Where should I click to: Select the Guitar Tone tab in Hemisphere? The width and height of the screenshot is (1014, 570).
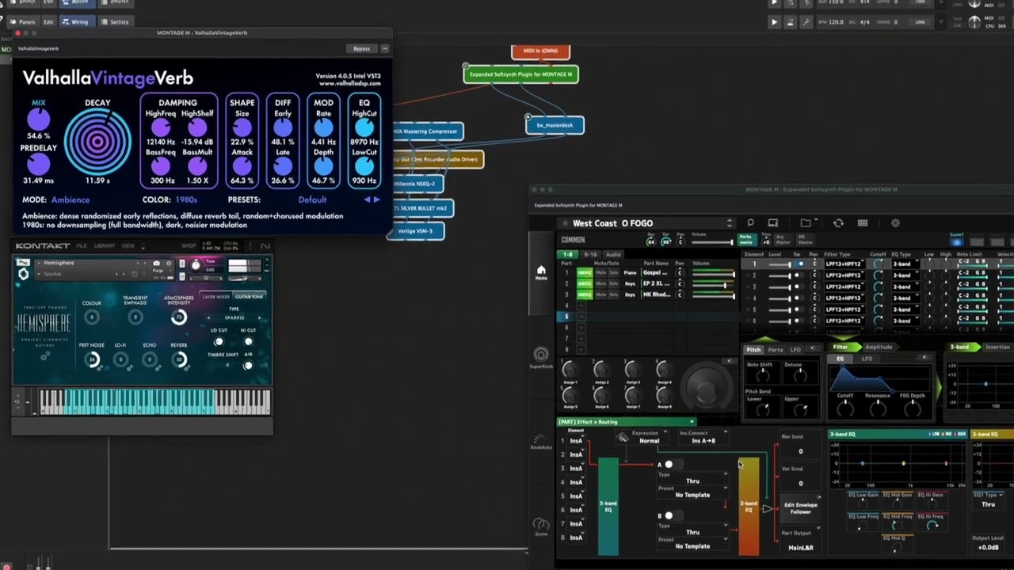(x=249, y=297)
